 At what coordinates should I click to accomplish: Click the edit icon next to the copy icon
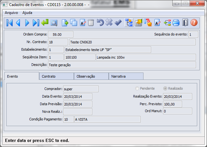point(82,23)
